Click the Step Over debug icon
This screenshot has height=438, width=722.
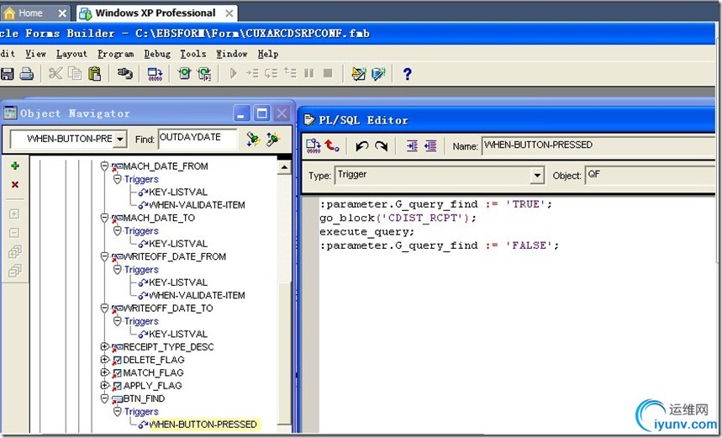(271, 73)
